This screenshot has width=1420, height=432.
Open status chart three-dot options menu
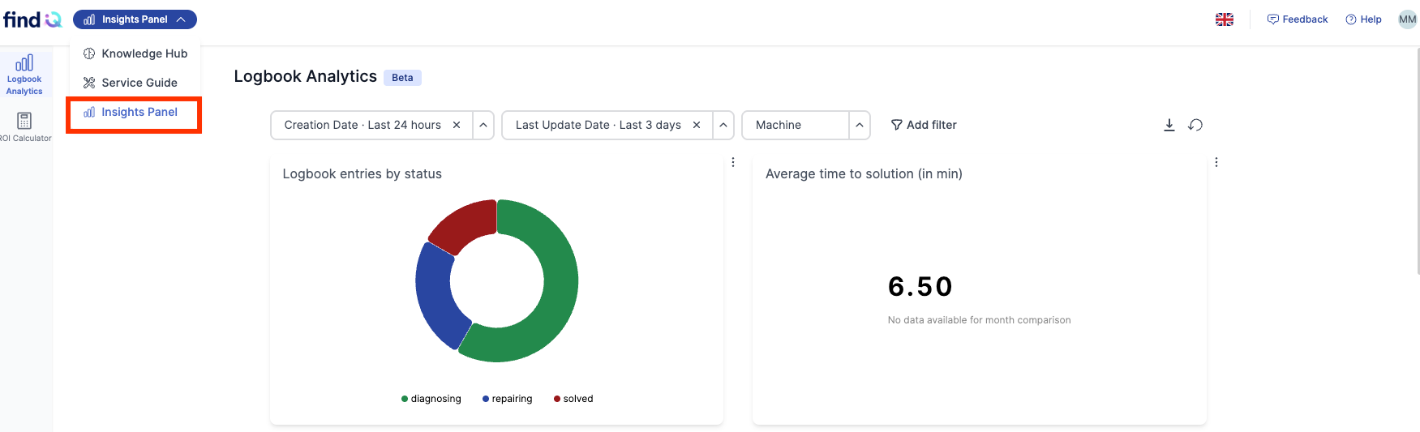coord(733,162)
